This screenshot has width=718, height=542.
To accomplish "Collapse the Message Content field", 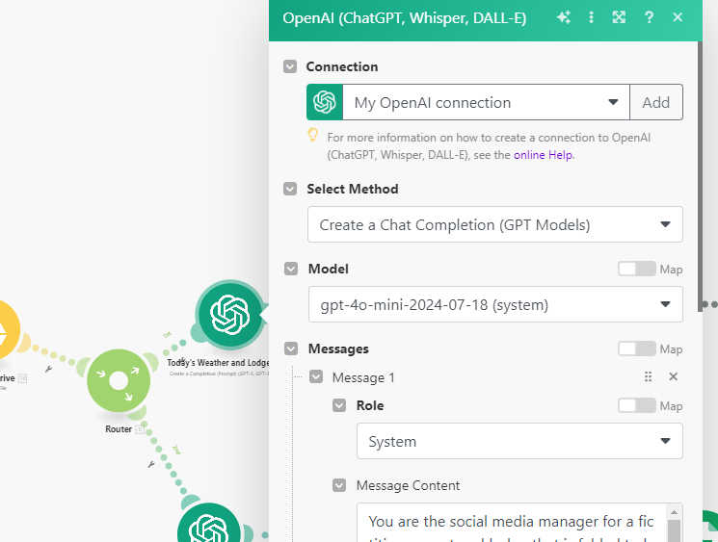I will pyautogui.click(x=339, y=485).
